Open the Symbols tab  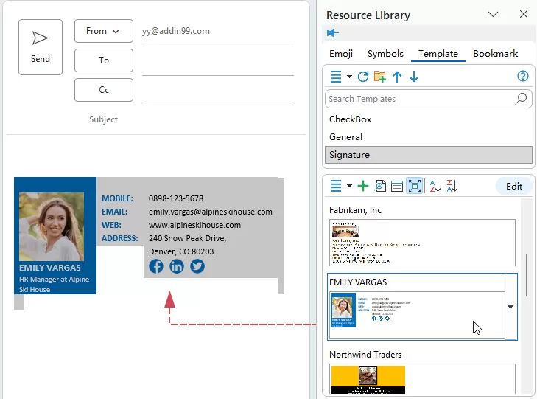(x=385, y=54)
